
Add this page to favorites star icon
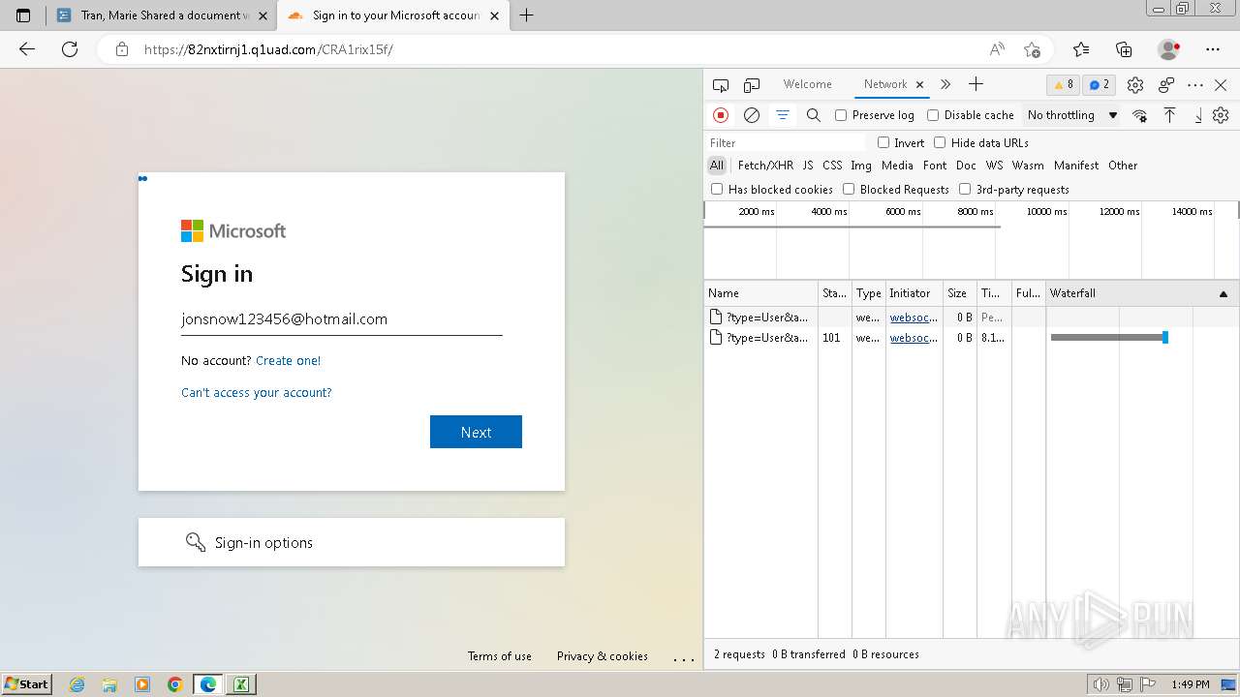(1032, 49)
